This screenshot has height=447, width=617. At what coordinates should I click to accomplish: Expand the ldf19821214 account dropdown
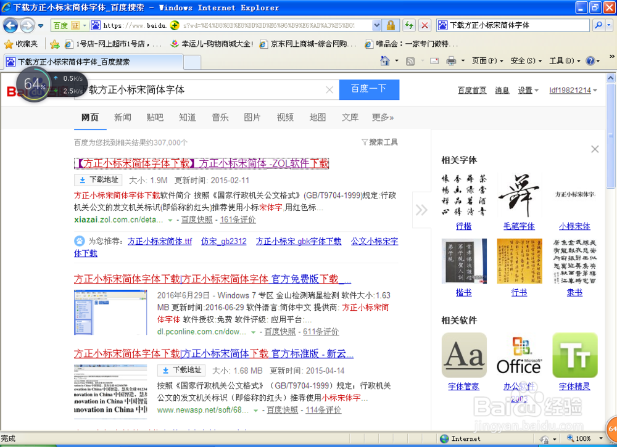click(x=573, y=91)
